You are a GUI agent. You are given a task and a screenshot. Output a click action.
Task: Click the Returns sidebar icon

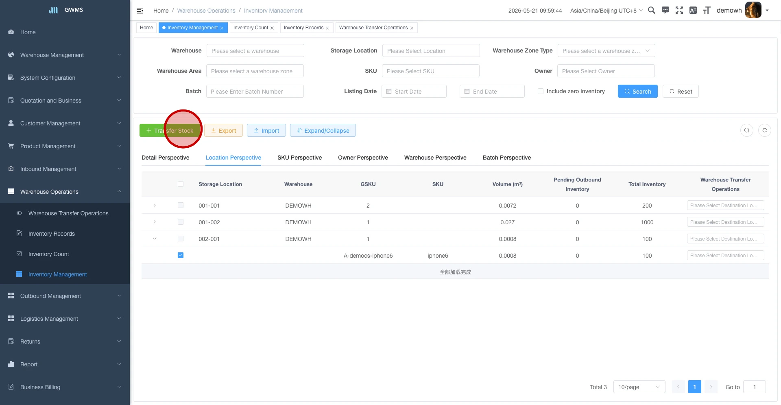tap(11, 341)
